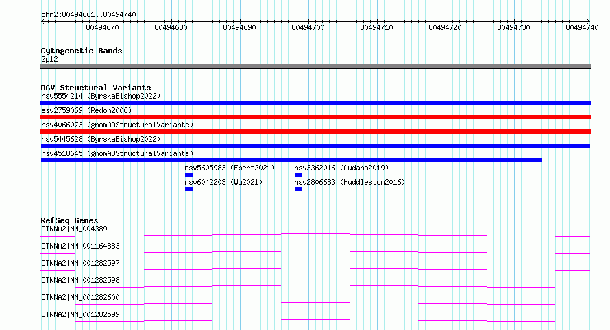Open transcript CTNNA2|NM_001164883 label

[80, 246]
